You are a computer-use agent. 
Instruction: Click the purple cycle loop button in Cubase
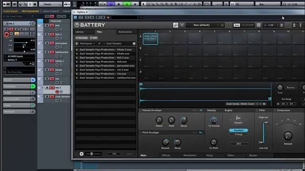click(111, 4)
